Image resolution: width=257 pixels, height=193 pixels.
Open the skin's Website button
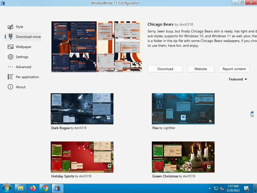[x=201, y=69]
